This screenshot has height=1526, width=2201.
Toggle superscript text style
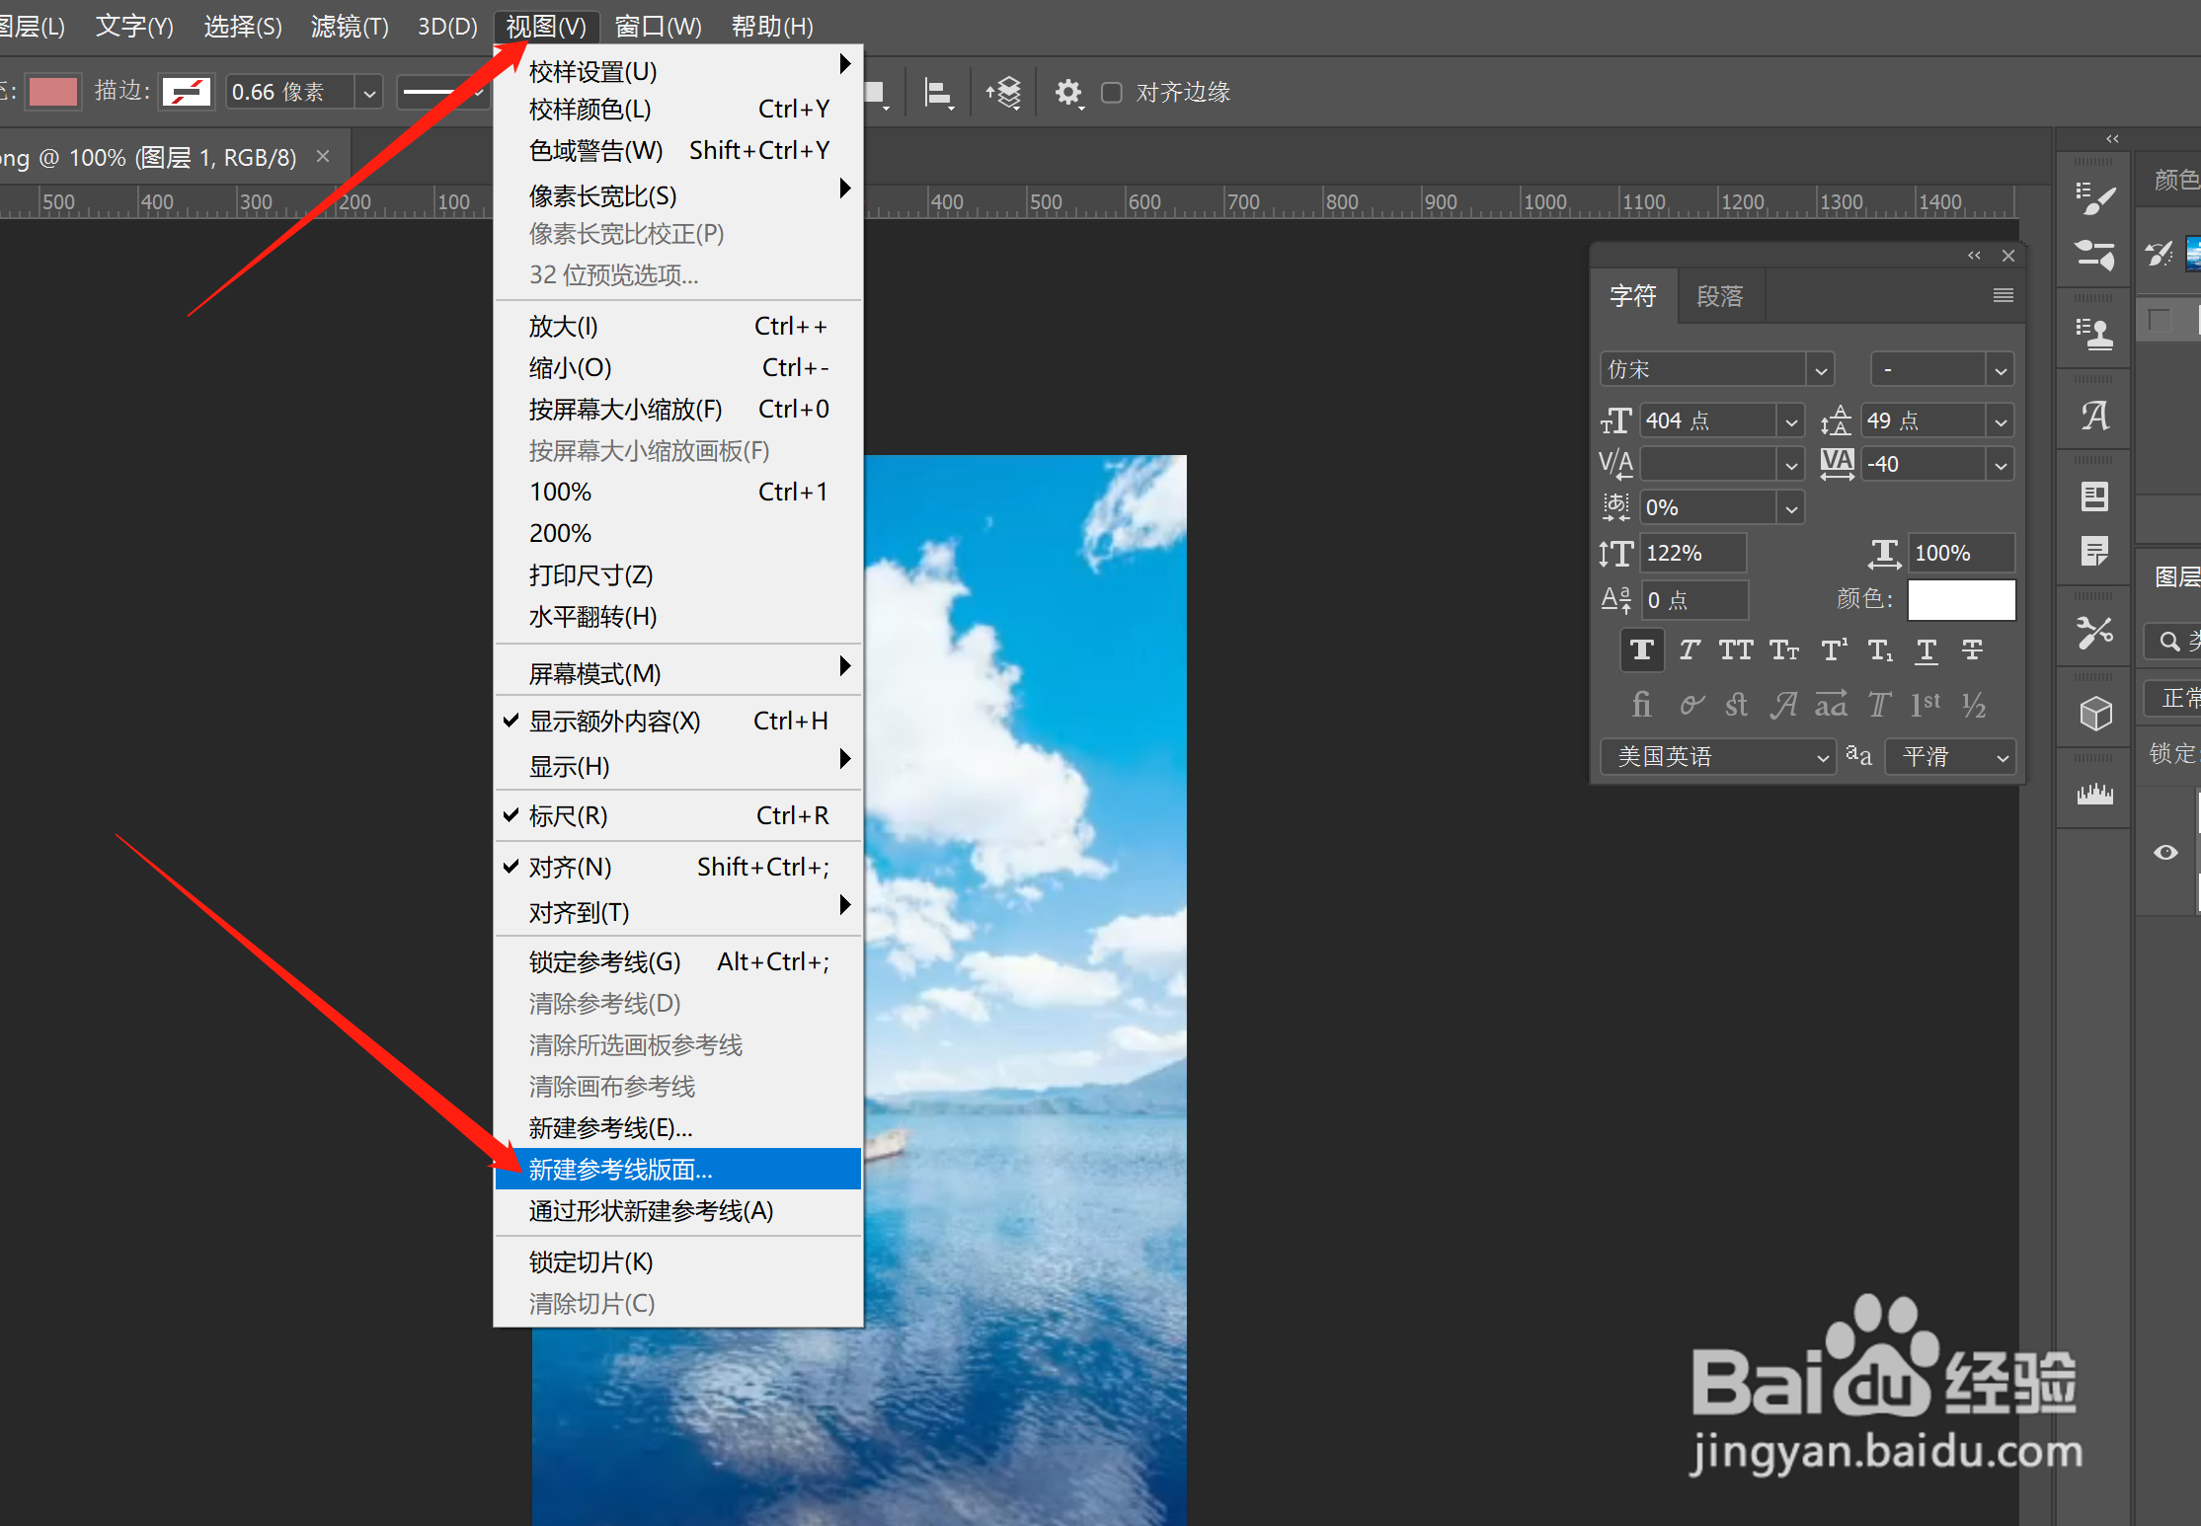pyautogui.click(x=1834, y=649)
